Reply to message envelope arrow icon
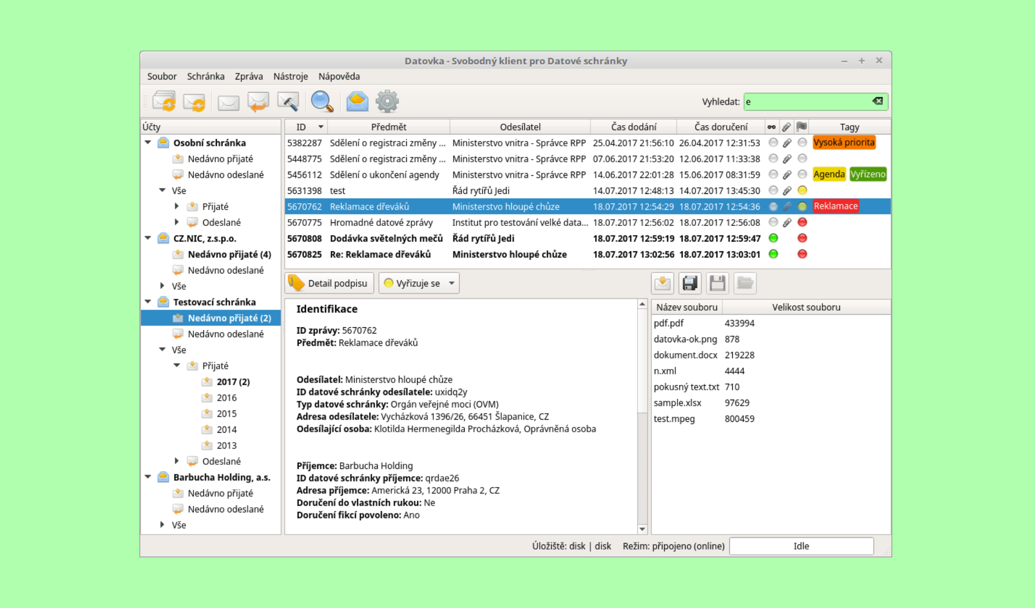The image size is (1035, 608). (258, 101)
